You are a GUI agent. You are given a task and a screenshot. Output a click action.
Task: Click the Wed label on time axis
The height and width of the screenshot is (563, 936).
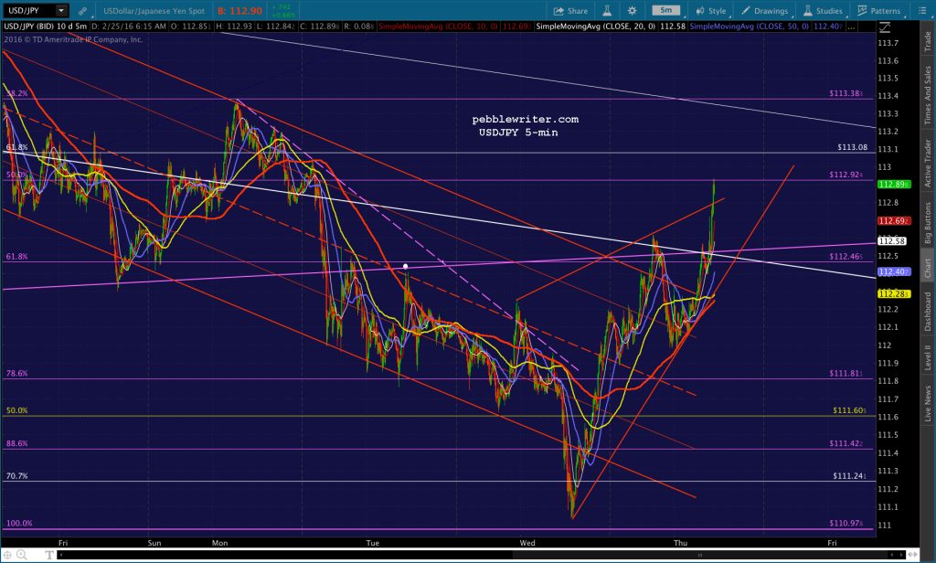click(527, 543)
